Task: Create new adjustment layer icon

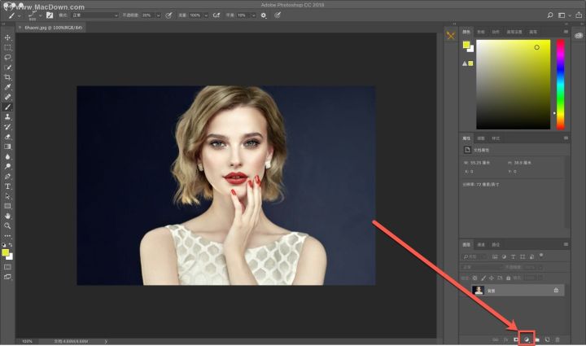Action: point(527,339)
